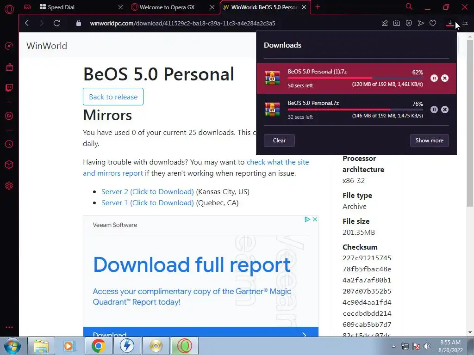Image resolution: width=474 pixels, height=355 pixels.
Task: Open Opera GX taskbar button
Action: (185, 346)
